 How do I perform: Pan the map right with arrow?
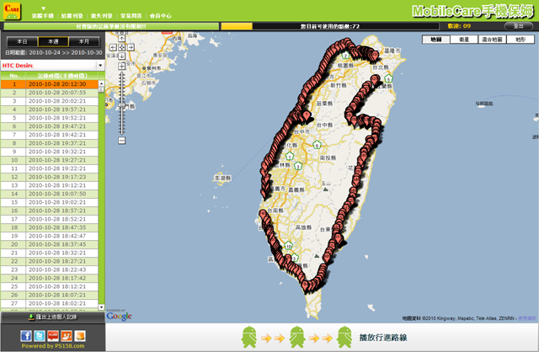(x=132, y=47)
